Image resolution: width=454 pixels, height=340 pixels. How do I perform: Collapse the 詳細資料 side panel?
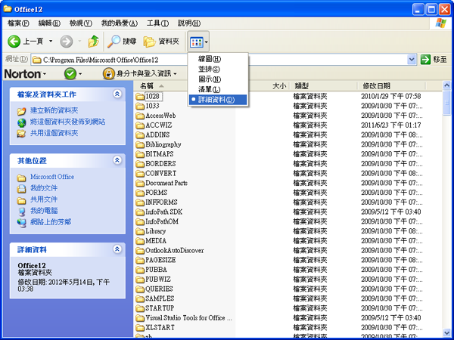click(x=117, y=249)
